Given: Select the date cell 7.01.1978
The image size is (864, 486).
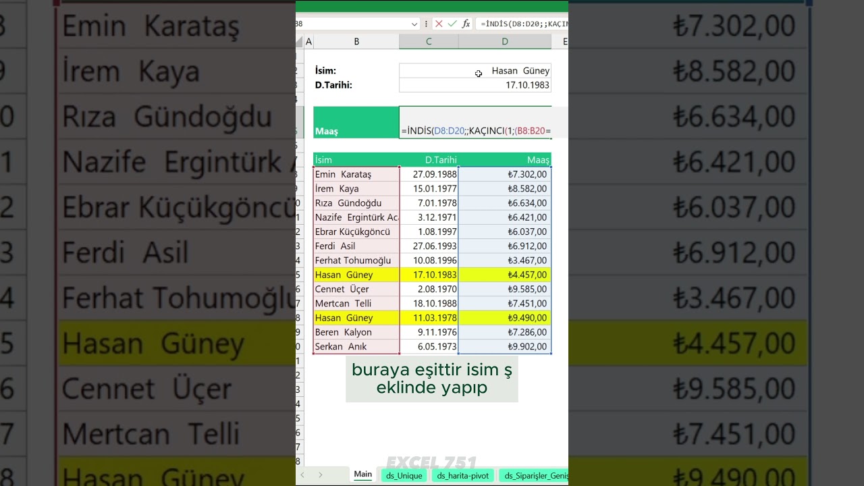Looking at the screenshot, I should (429, 203).
